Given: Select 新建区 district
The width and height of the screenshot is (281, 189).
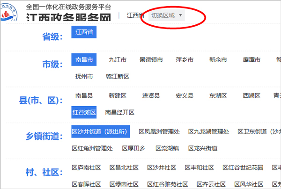Looking at the screenshot, I should pyautogui.click(x=118, y=96).
